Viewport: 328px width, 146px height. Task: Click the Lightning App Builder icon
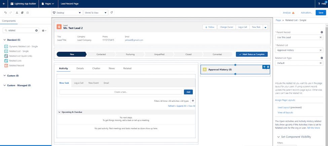point(12,4)
